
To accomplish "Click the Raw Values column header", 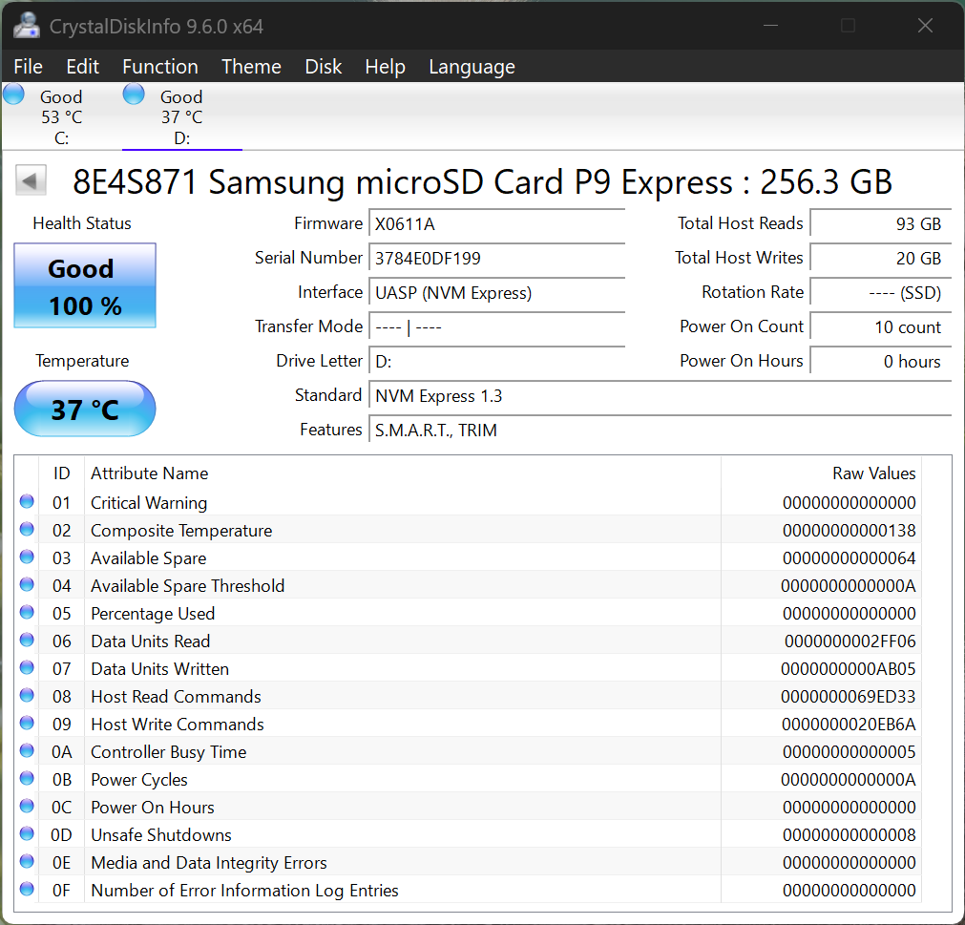I will pyautogui.click(x=872, y=473).
